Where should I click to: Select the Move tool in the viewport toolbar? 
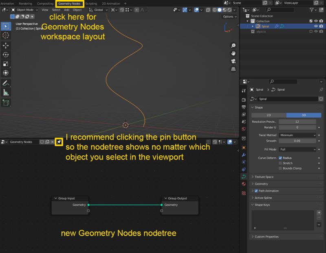[5, 46]
